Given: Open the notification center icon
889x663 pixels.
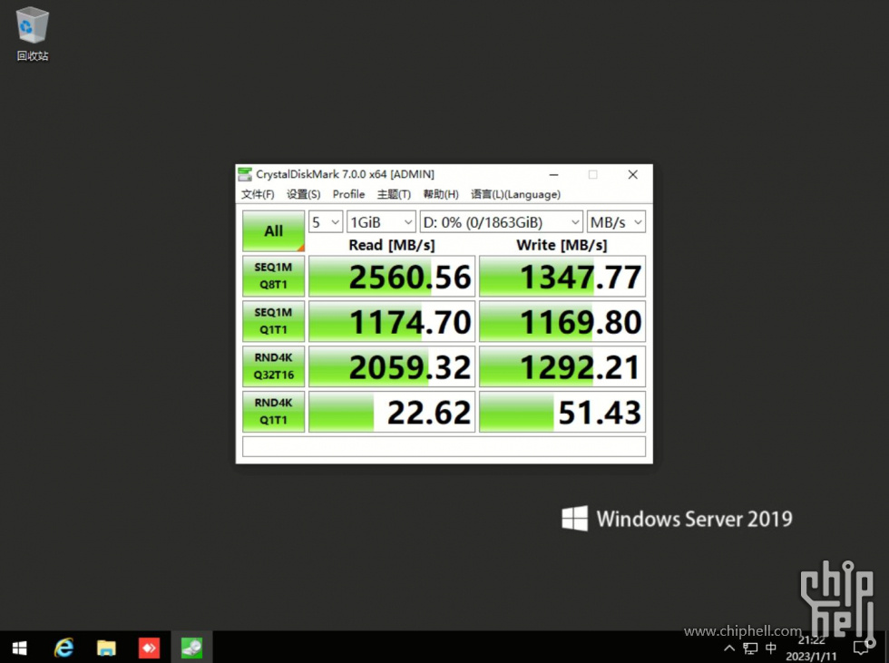Looking at the screenshot, I should 861,648.
